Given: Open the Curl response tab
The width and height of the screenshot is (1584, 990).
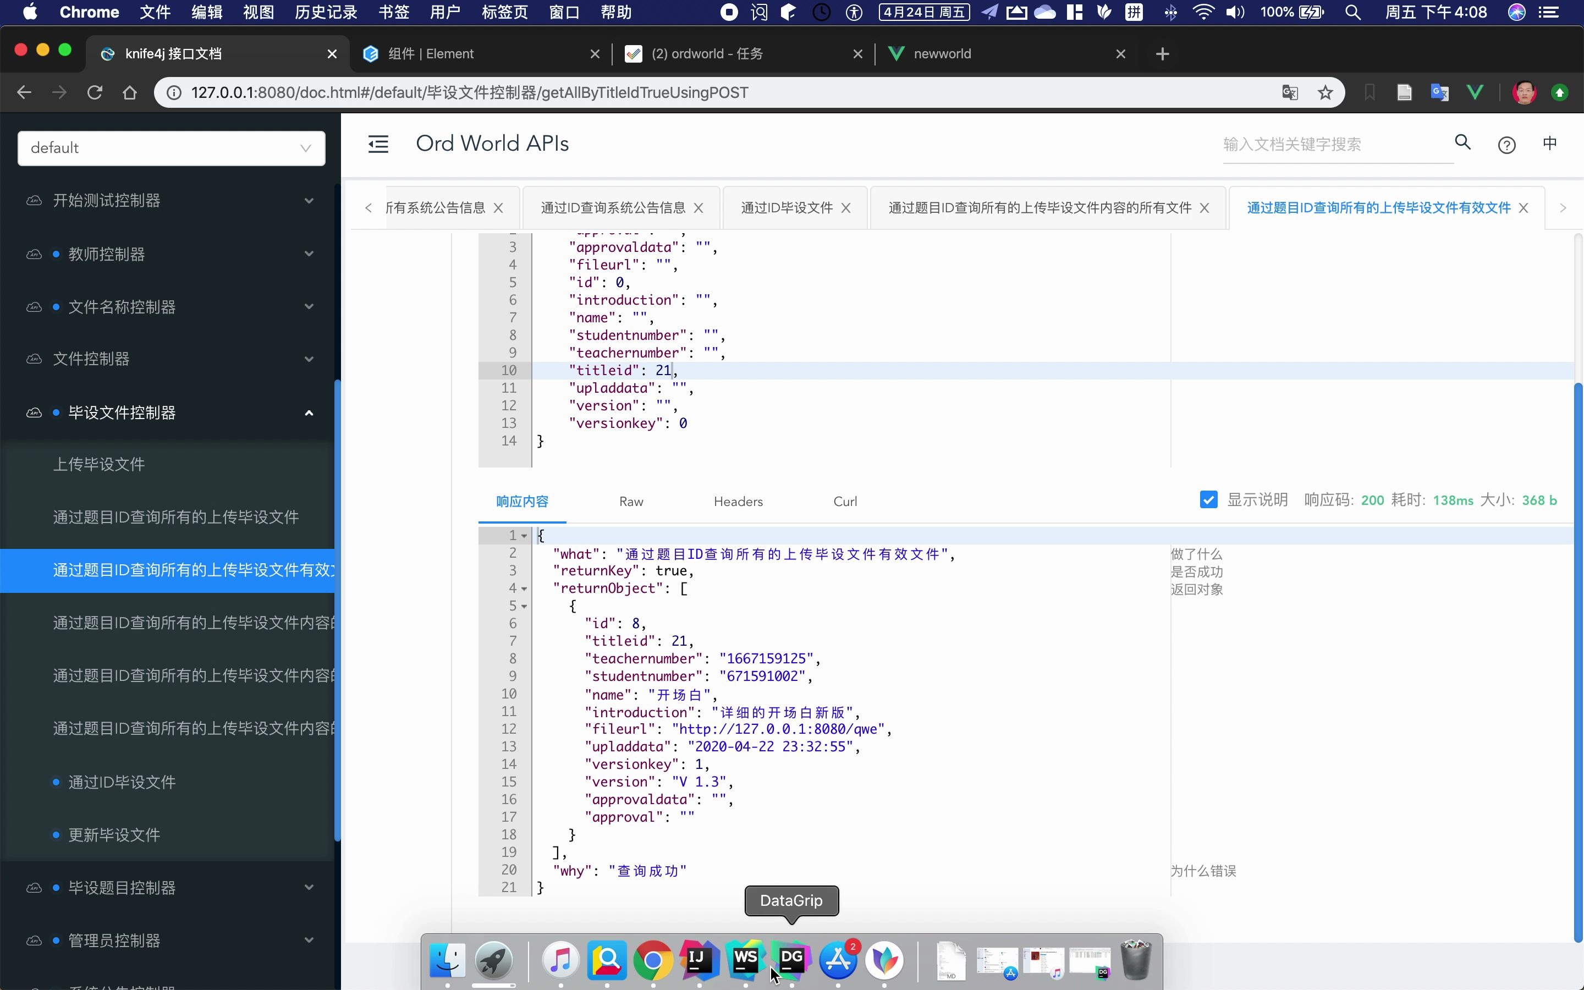Looking at the screenshot, I should pyautogui.click(x=844, y=502).
